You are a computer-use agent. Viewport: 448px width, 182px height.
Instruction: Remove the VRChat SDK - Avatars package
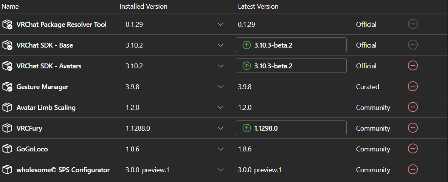[413, 66]
